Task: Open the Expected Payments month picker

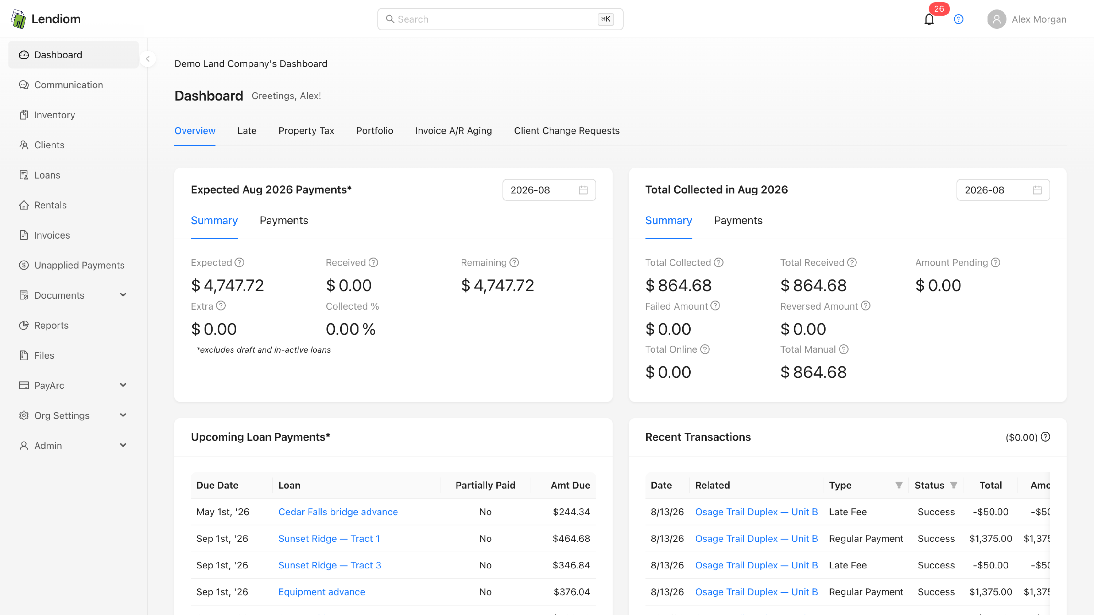Action: click(x=549, y=190)
